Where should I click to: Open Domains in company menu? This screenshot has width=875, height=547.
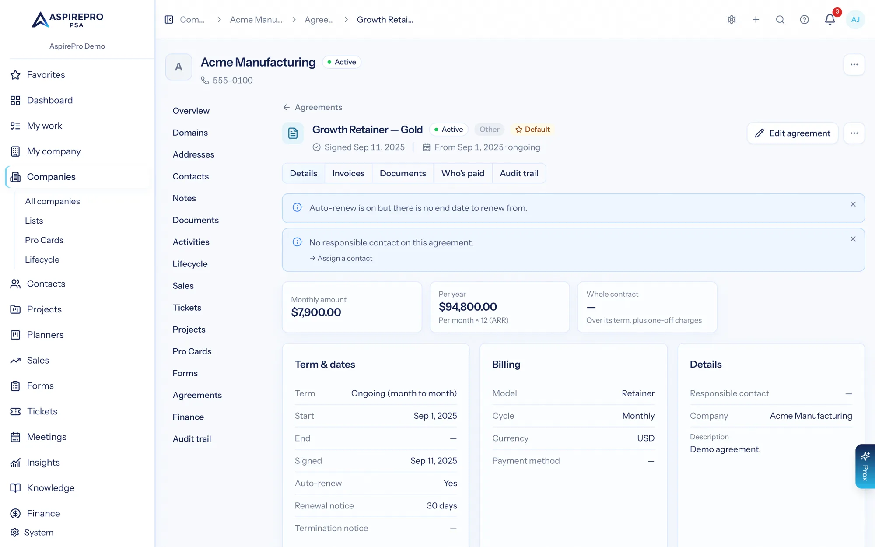190,133
